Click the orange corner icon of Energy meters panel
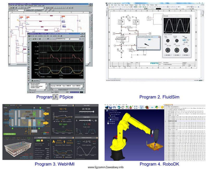Screen dimensions: 208x169 pos(73,138)
